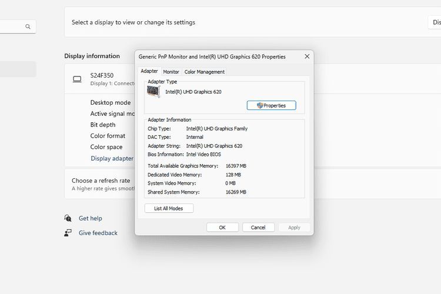441x294 pixels.
Task: Click the monitor icon beside S24F350
Action: click(x=77, y=79)
